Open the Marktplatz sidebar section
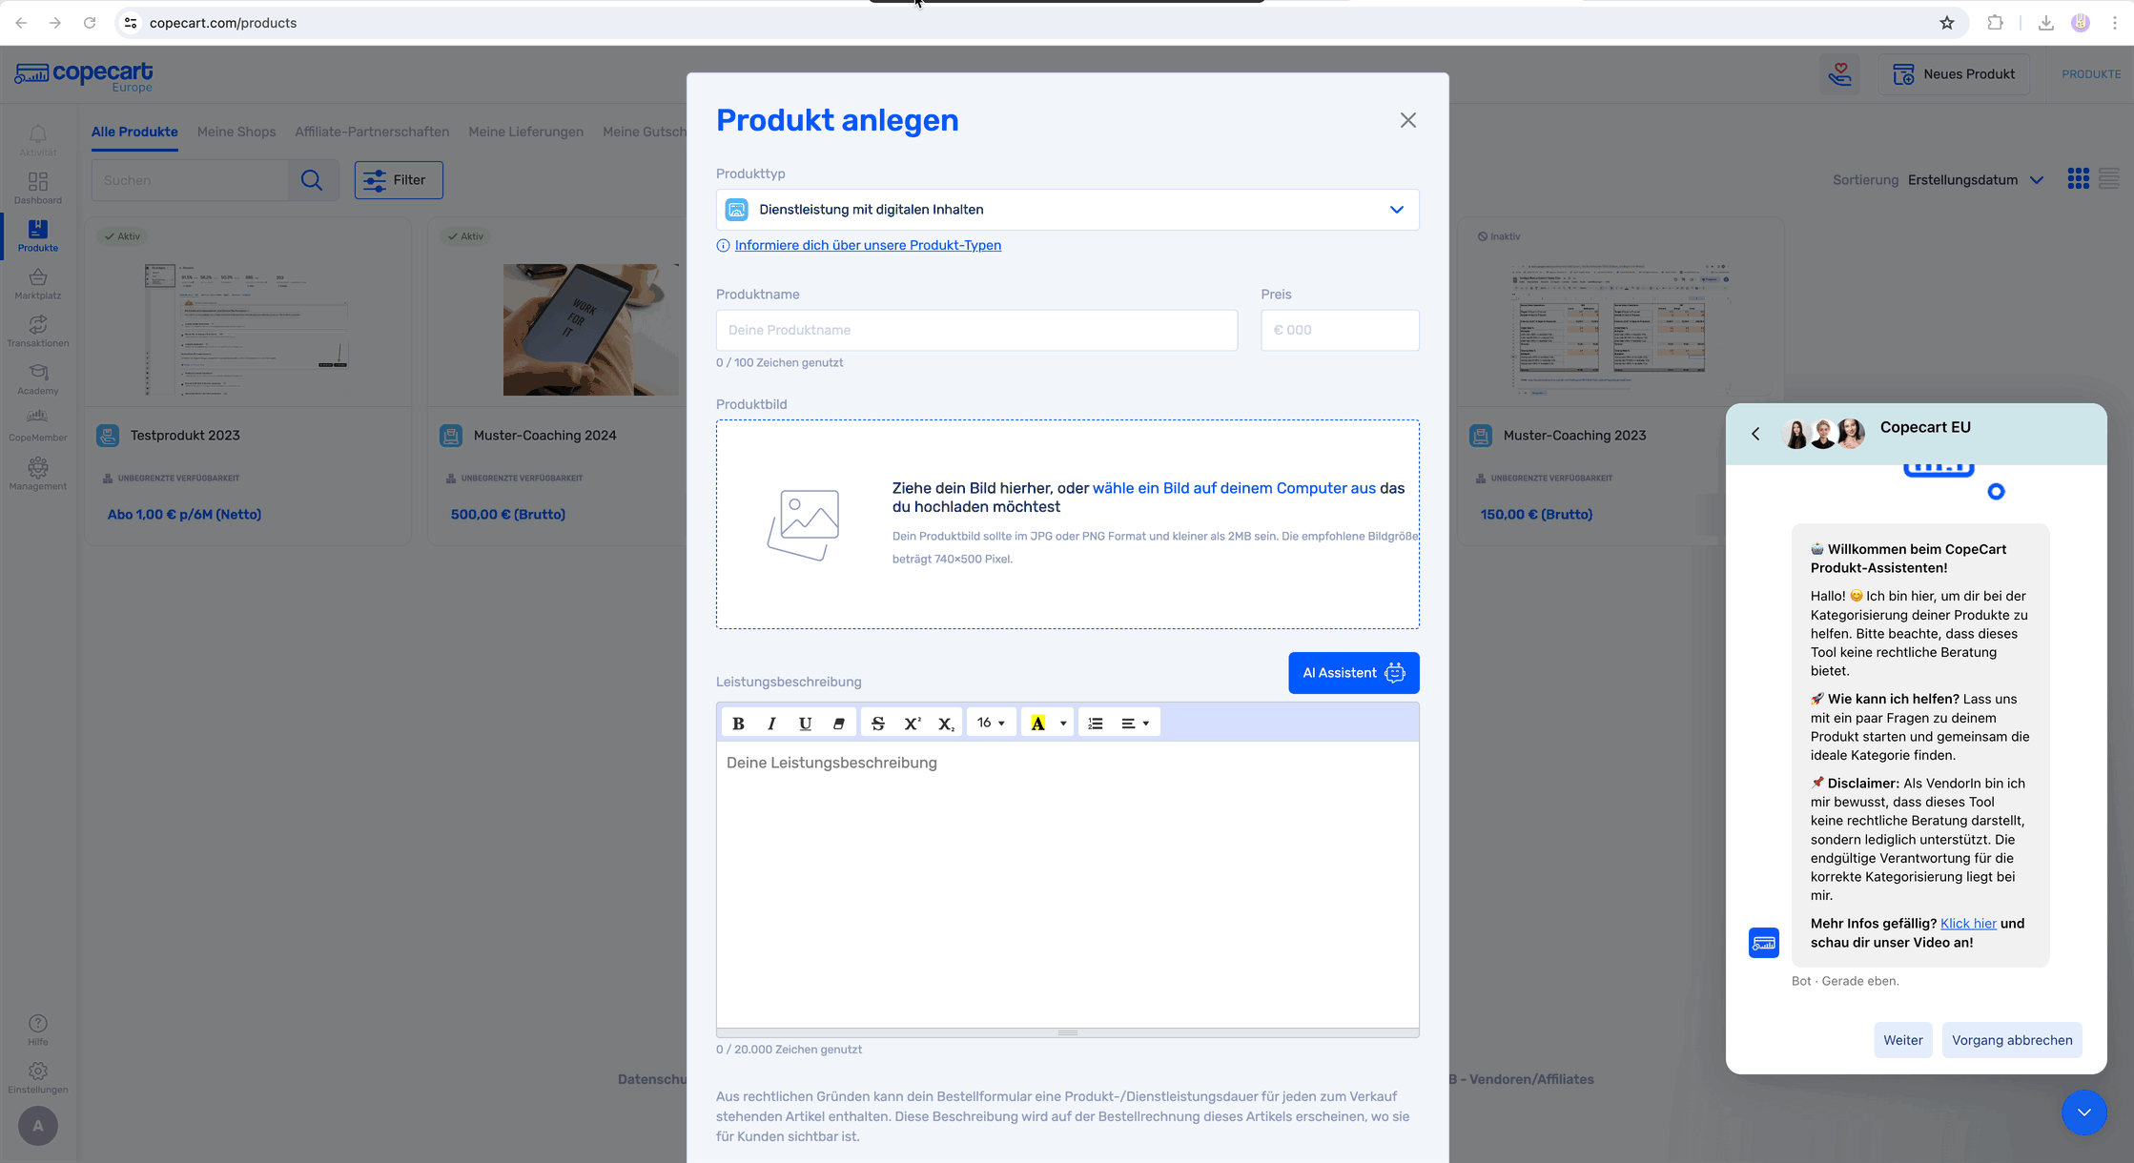 [38, 283]
